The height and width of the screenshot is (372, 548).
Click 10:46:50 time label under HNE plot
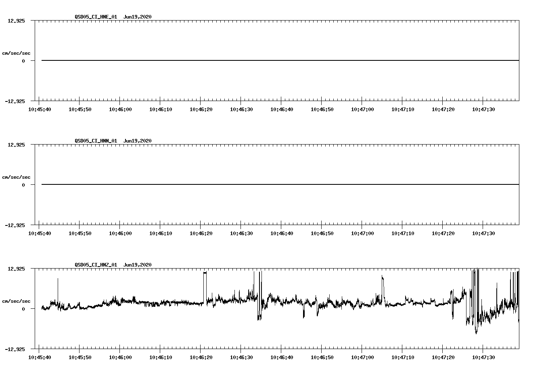point(322,110)
